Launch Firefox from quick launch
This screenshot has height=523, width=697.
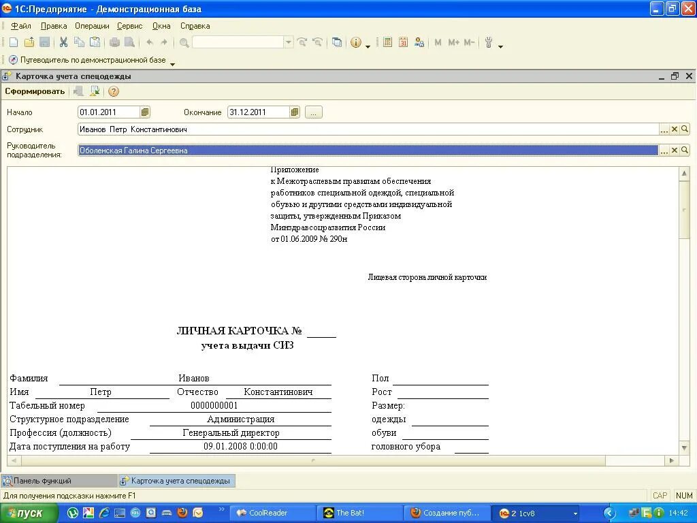(182, 512)
